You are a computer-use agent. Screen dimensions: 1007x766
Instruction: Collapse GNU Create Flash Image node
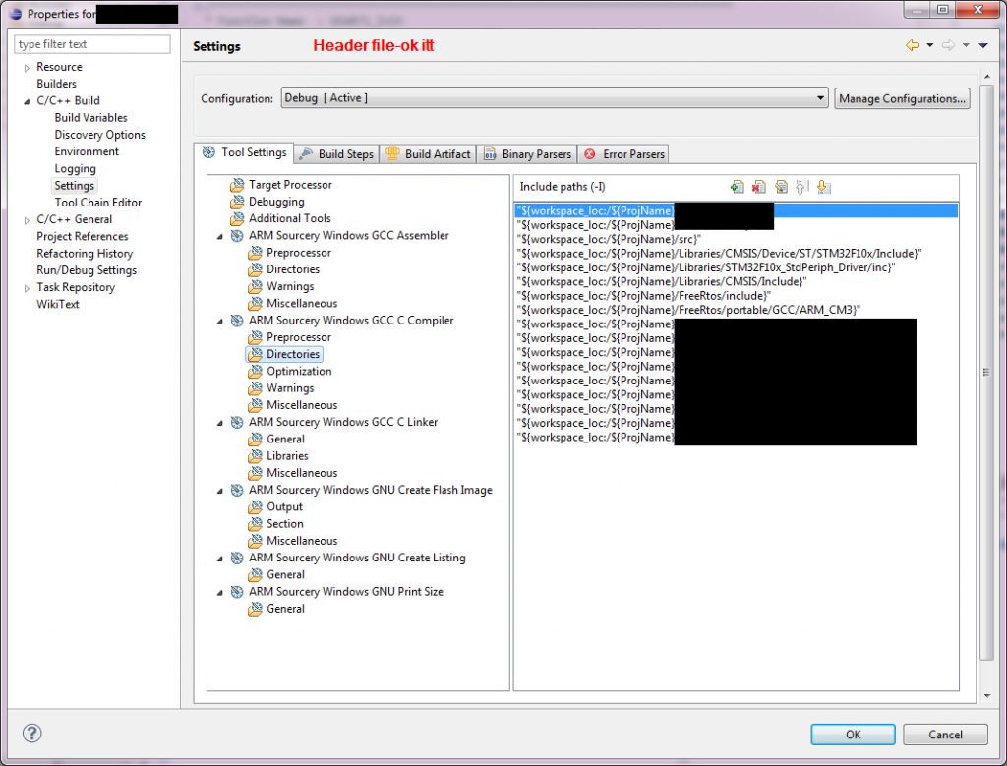[219, 491]
